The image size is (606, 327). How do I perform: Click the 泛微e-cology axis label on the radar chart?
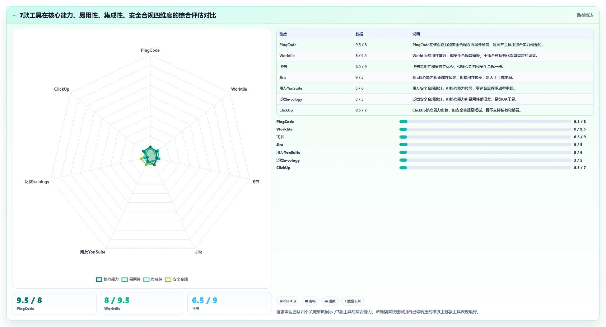pos(37,182)
